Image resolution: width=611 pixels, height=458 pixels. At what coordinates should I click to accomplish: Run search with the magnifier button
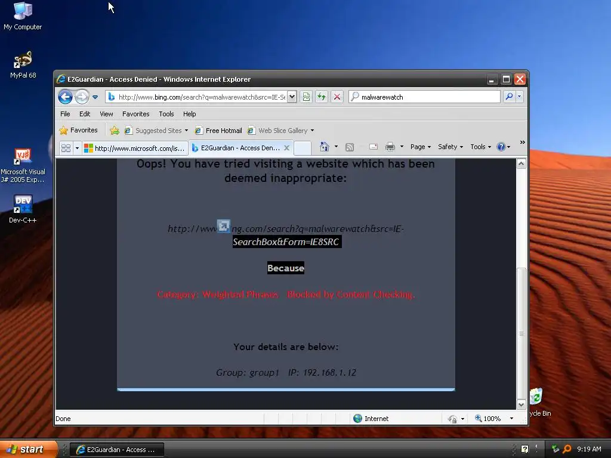pyautogui.click(x=509, y=97)
